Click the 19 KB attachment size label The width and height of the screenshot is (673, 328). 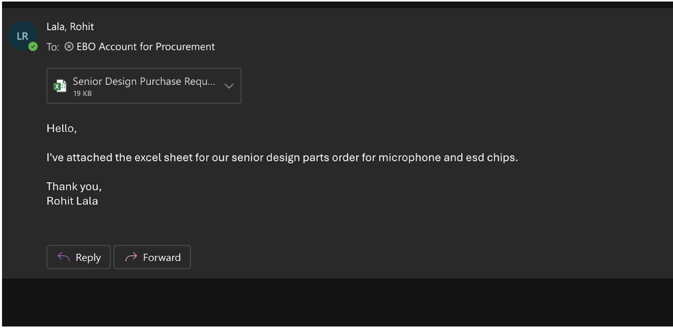(82, 94)
